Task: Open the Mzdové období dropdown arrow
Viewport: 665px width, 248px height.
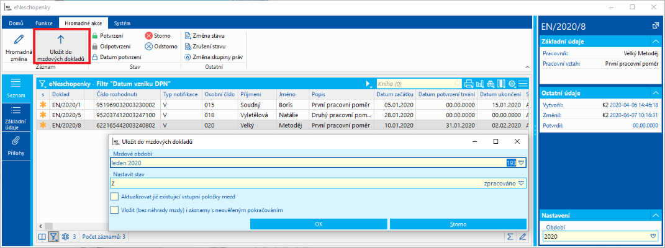Action: 521,162
